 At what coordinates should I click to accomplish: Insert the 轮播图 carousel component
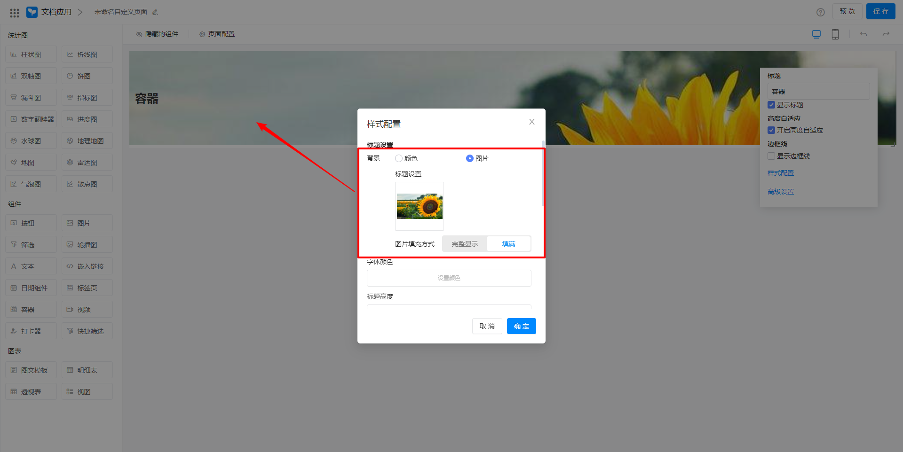coord(87,244)
